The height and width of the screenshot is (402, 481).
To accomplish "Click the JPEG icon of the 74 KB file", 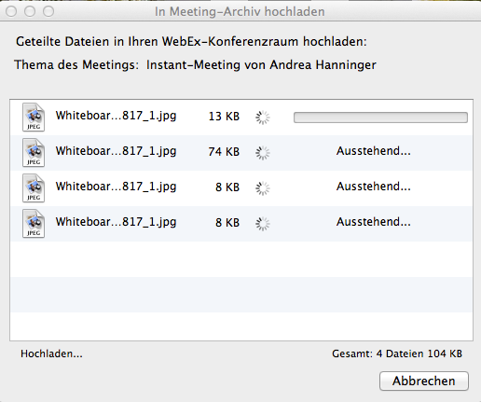I will 34,153.
